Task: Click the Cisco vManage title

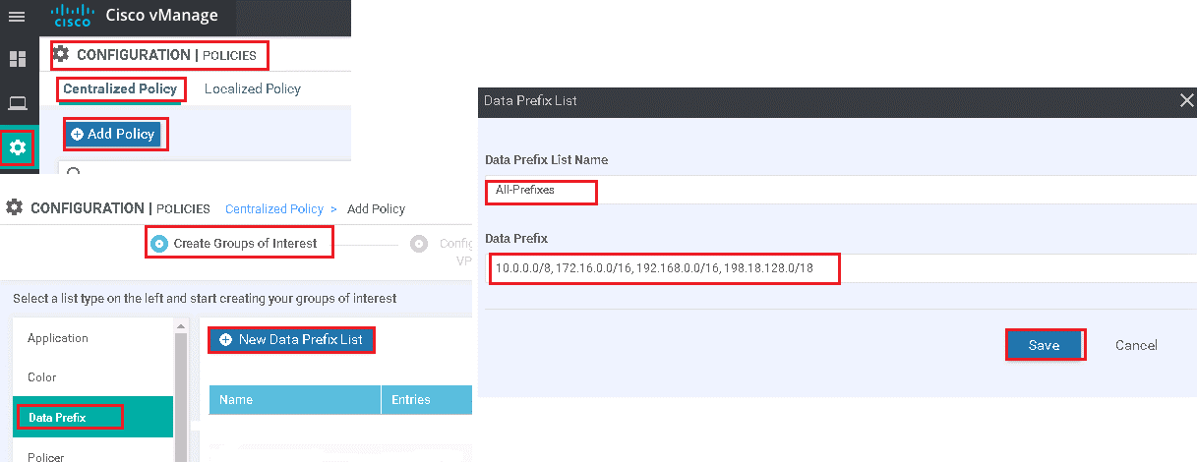Action: (162, 16)
